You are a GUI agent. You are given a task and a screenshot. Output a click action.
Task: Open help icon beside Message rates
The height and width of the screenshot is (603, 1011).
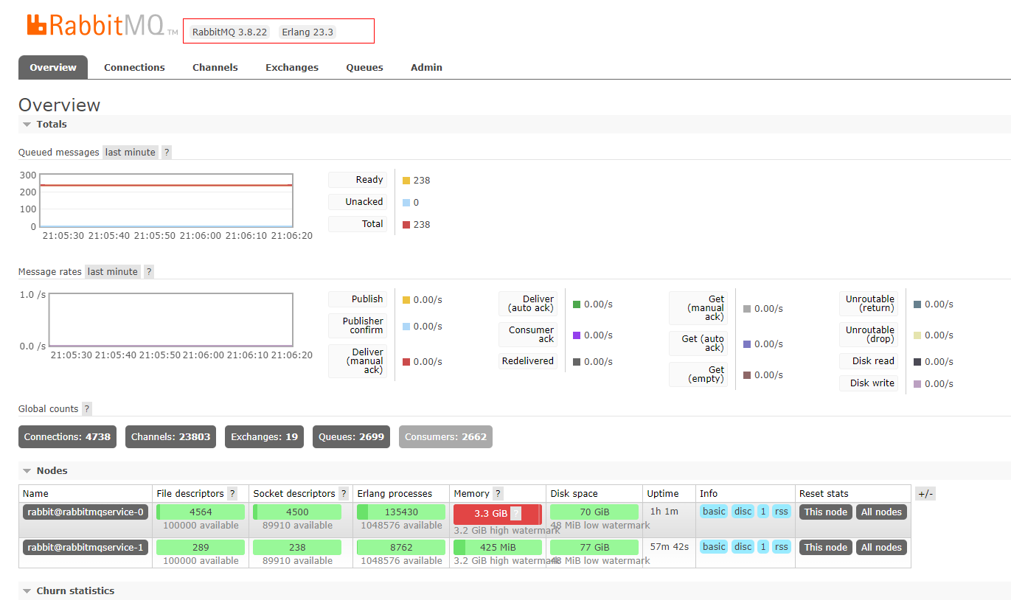tap(149, 271)
